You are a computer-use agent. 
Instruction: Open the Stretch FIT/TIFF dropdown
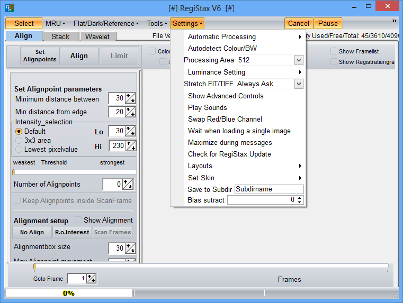[299, 84]
